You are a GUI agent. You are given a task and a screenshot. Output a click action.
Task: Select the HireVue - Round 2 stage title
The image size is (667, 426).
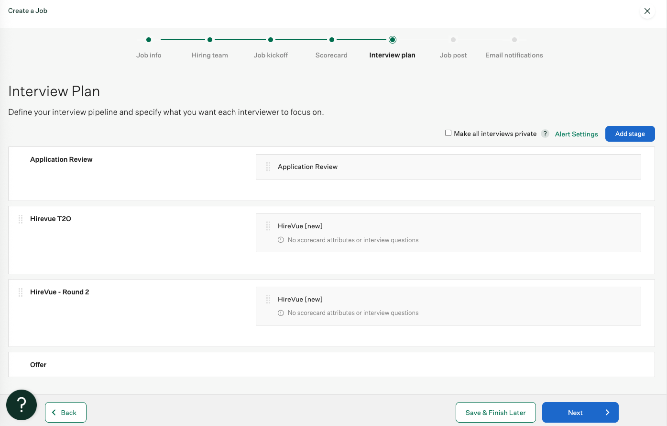(59, 292)
